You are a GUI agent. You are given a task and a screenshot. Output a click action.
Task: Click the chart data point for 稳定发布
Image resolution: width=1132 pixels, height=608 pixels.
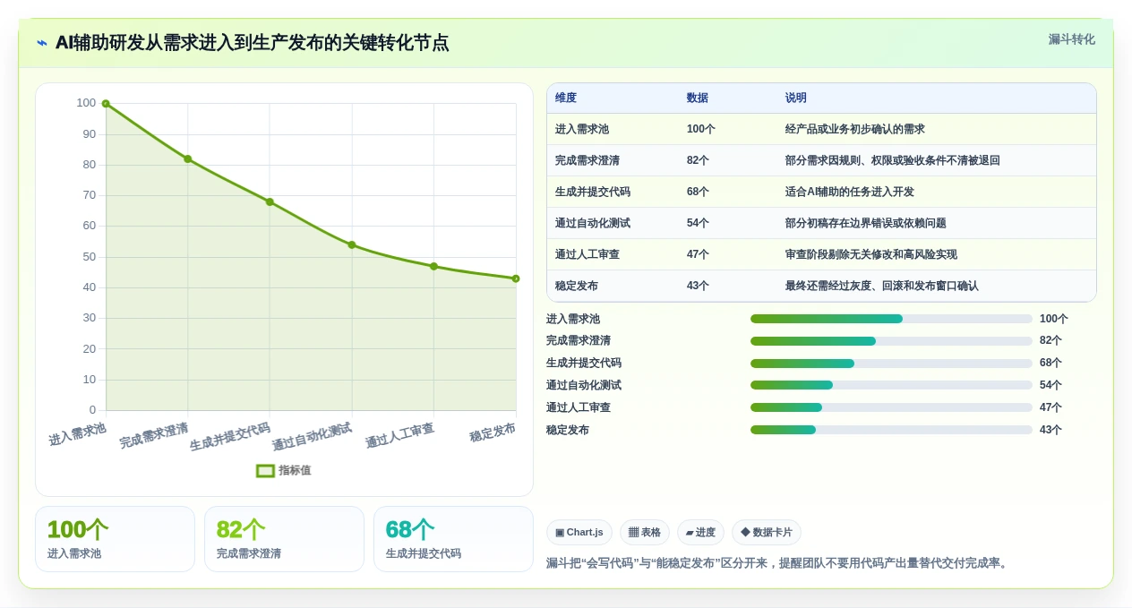516,278
